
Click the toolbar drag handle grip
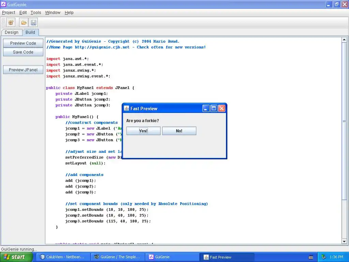coord(3,23)
